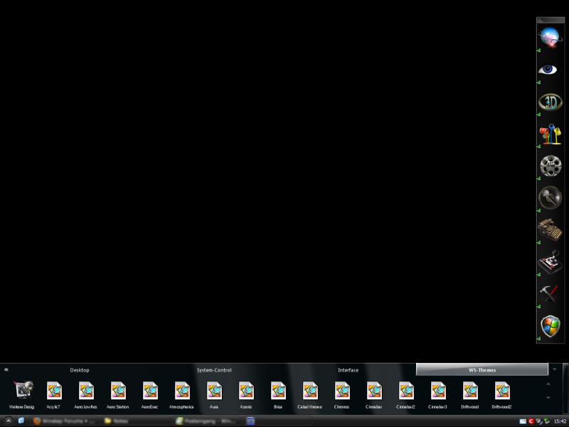Open the Weitere Design item
569x427 pixels.
click(x=22, y=393)
